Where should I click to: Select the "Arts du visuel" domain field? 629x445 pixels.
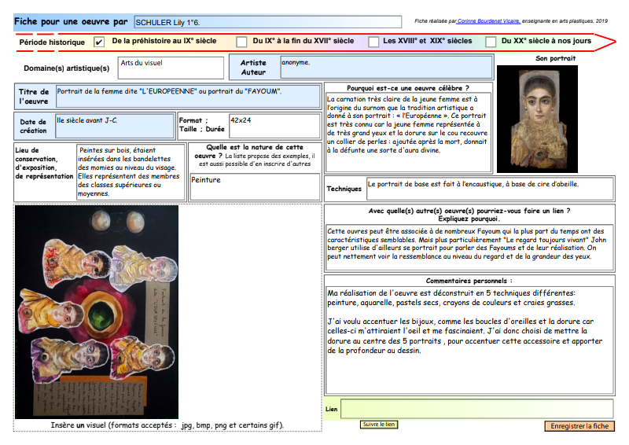pos(170,67)
